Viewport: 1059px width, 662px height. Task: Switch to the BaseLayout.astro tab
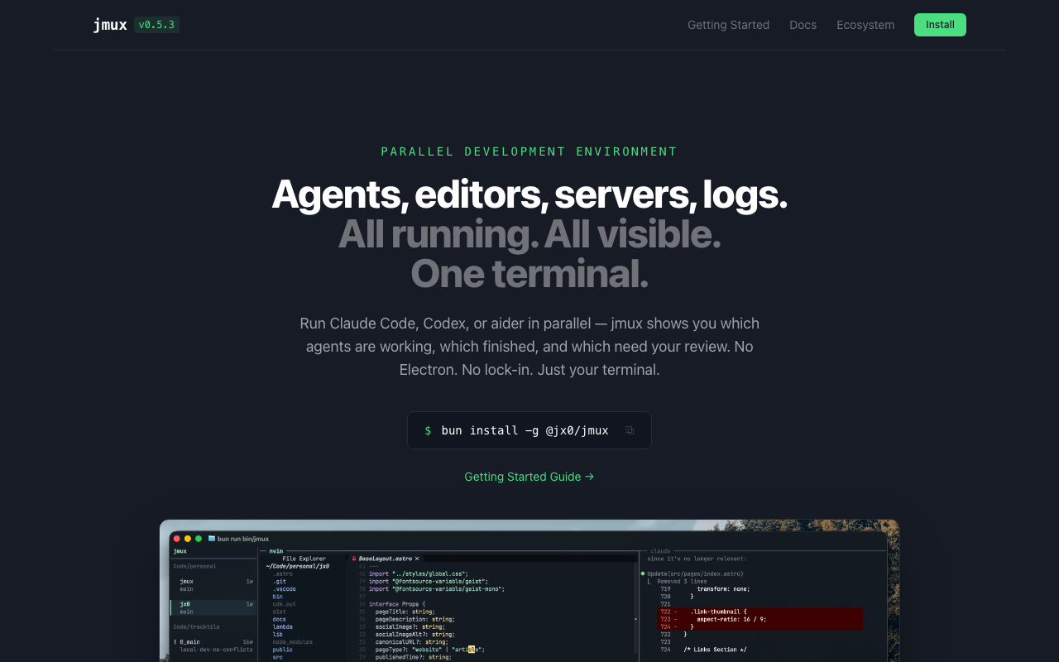(386, 559)
